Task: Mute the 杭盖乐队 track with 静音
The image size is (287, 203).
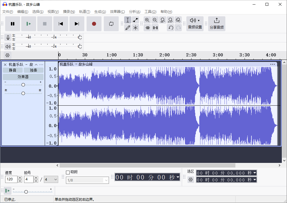Action: 13,70
